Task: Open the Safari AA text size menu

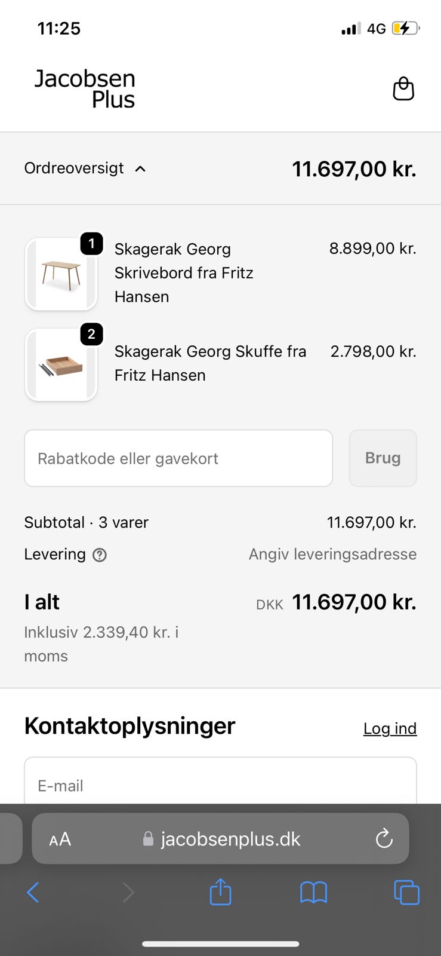Action: click(60, 839)
